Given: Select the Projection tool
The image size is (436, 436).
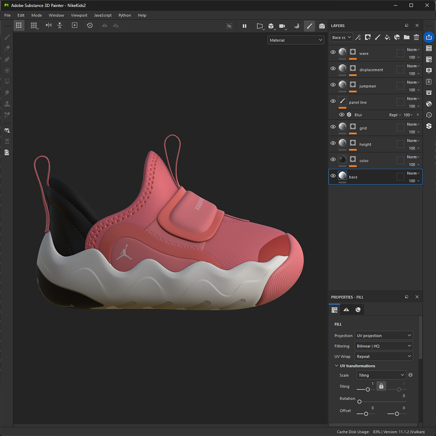Looking at the screenshot, I should point(7,60).
